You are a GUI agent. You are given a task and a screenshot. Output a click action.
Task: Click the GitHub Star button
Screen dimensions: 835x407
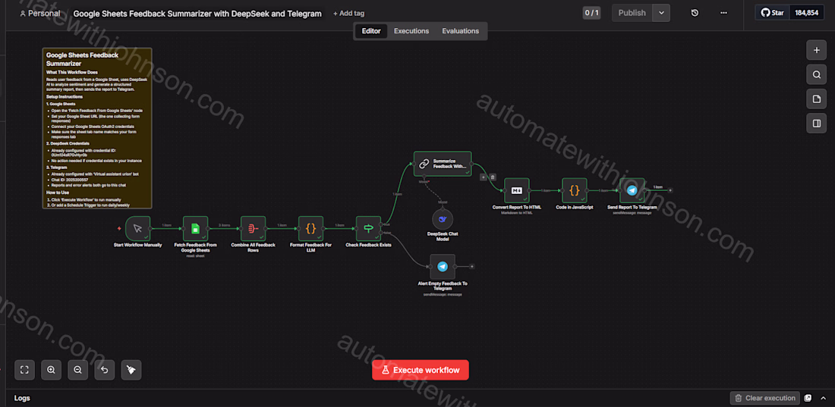(x=772, y=13)
